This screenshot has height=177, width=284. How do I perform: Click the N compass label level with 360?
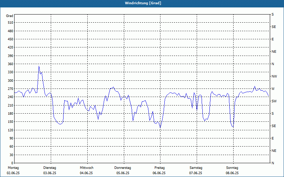[x=273, y=64]
